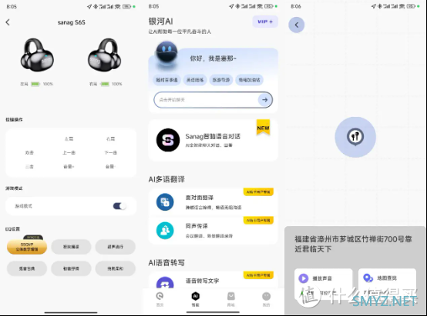
Task: Change the right-ear double-tap action 下一曲
Action: pyautogui.click(x=110, y=153)
